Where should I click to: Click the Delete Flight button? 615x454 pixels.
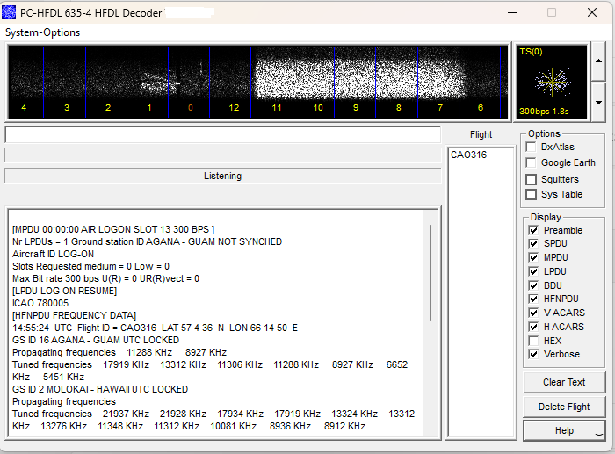coord(564,407)
